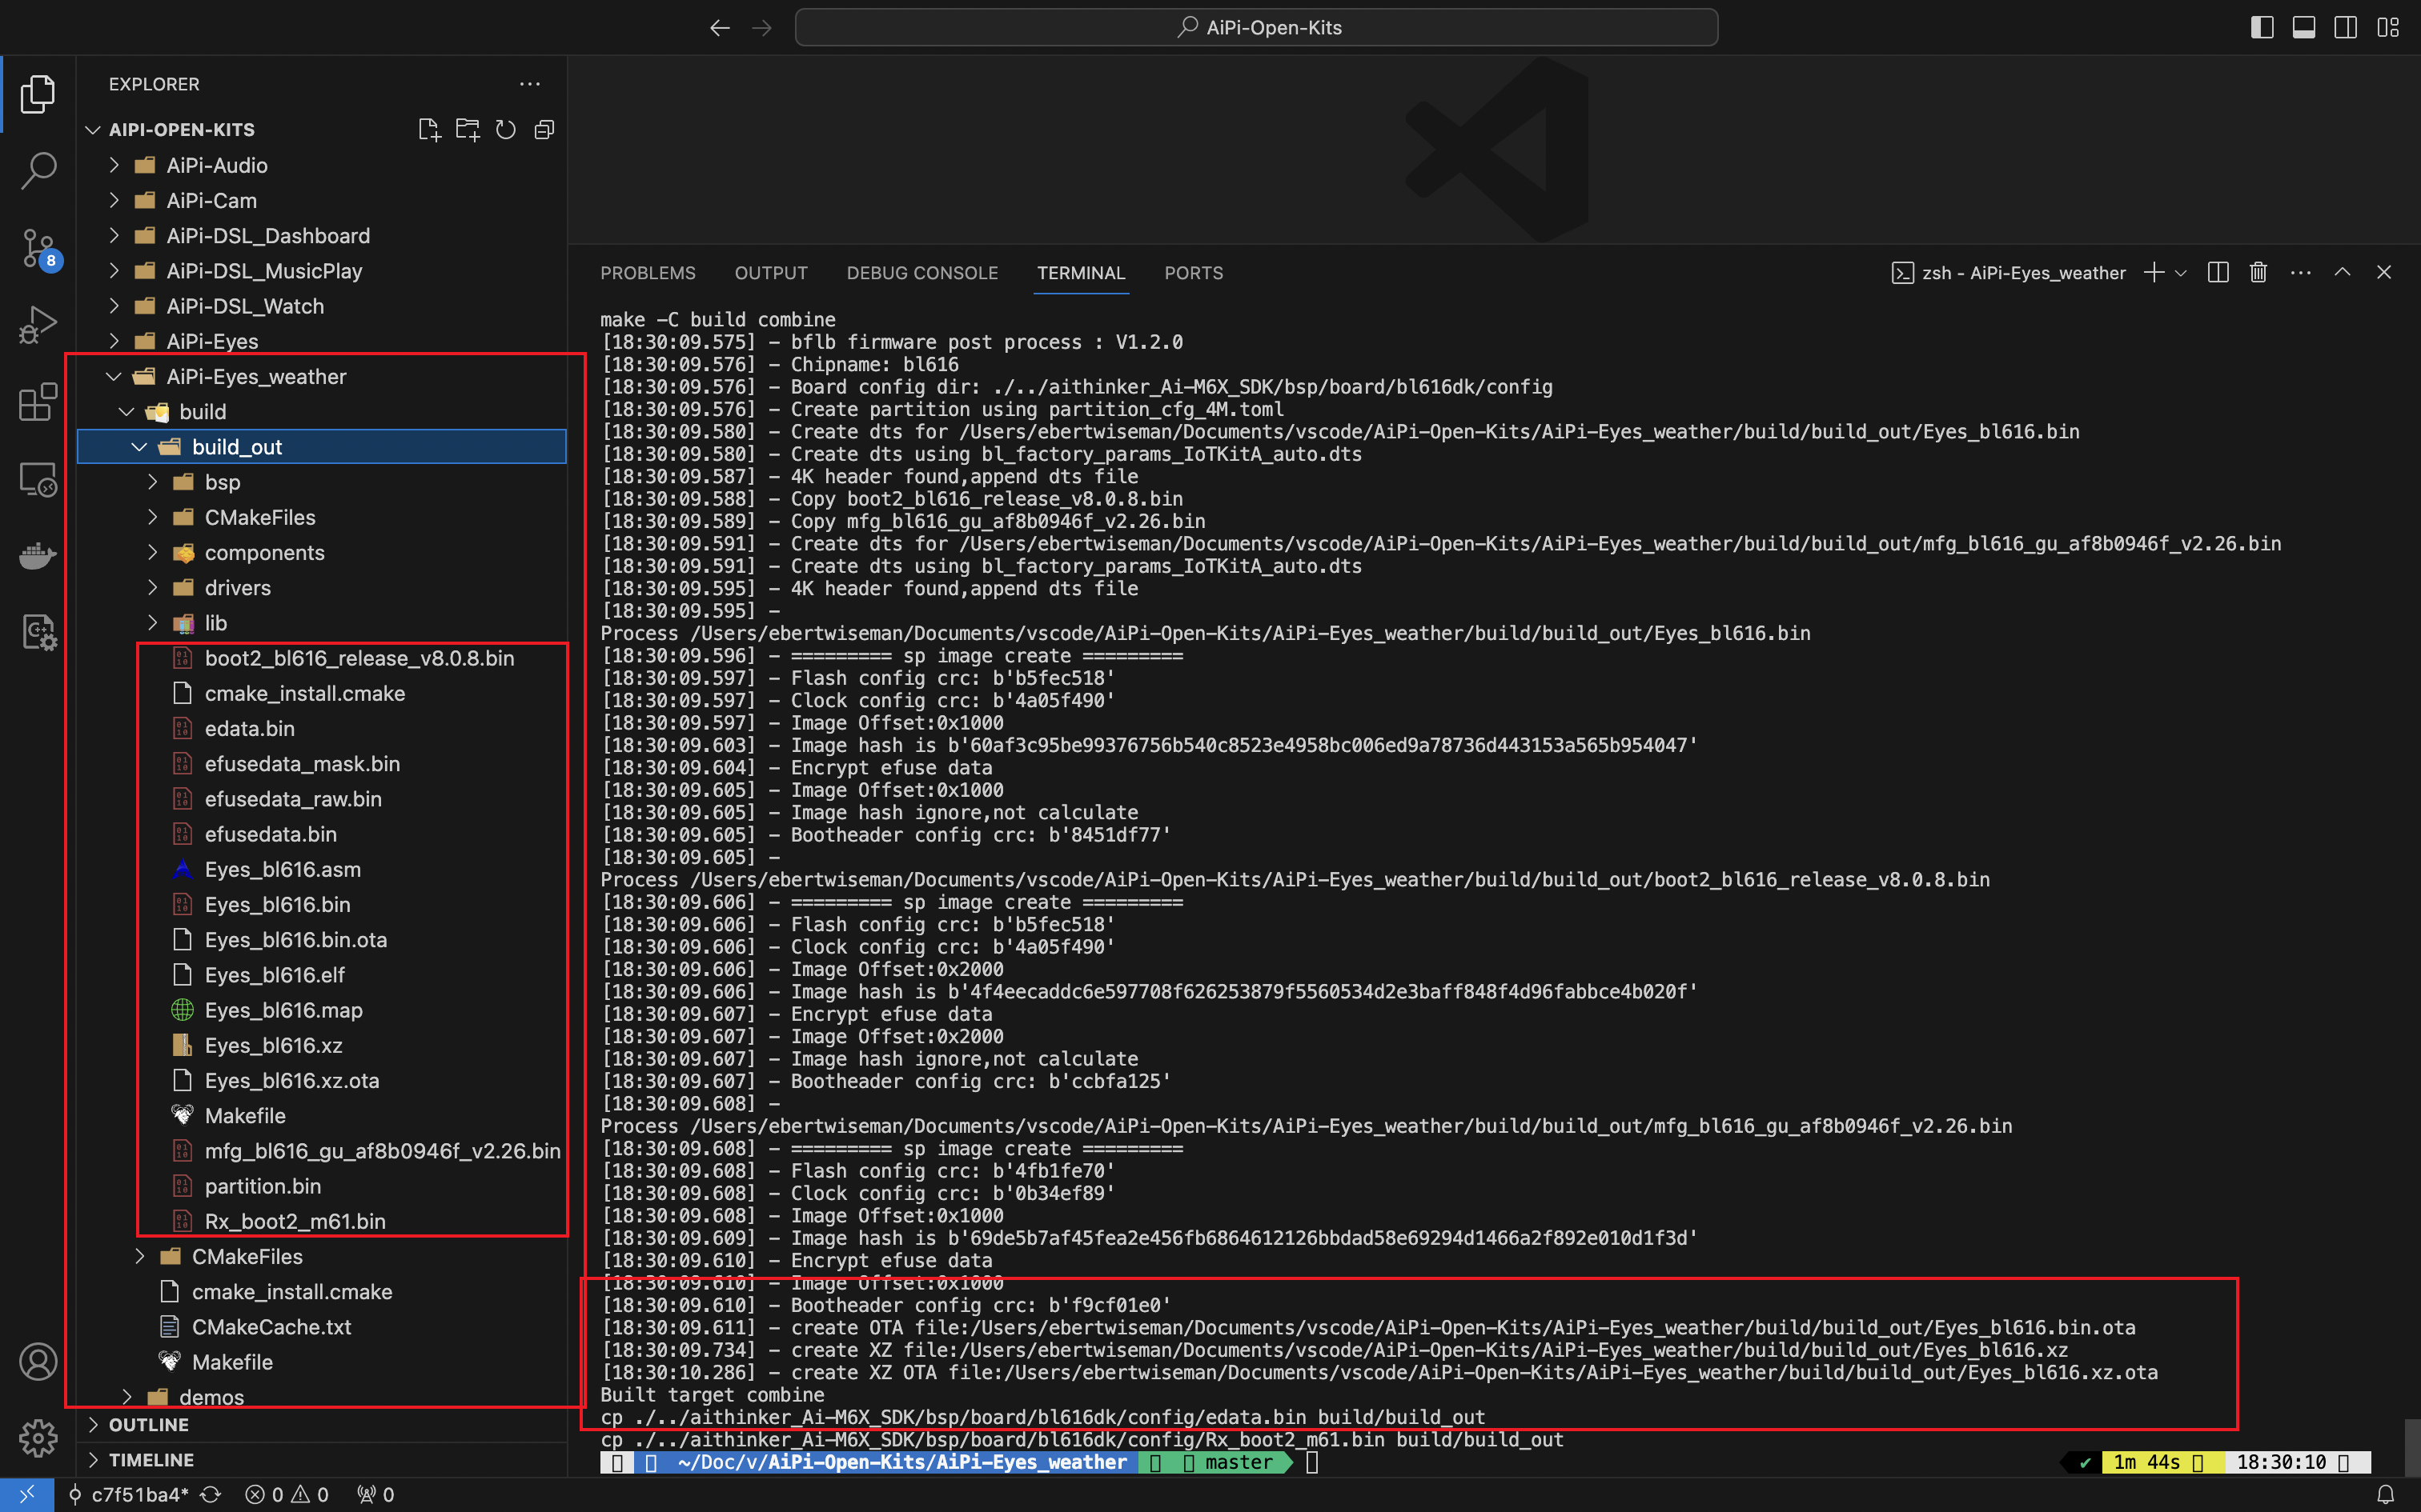Image resolution: width=2421 pixels, height=1512 pixels.
Task: Kill the terminal with trash icon
Action: (x=2258, y=273)
